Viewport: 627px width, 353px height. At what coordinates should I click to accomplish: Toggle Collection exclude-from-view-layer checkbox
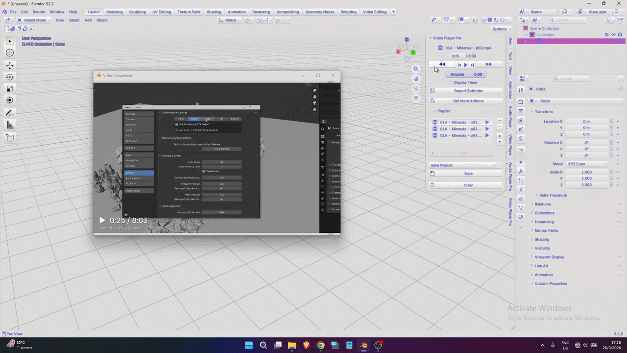[607, 35]
